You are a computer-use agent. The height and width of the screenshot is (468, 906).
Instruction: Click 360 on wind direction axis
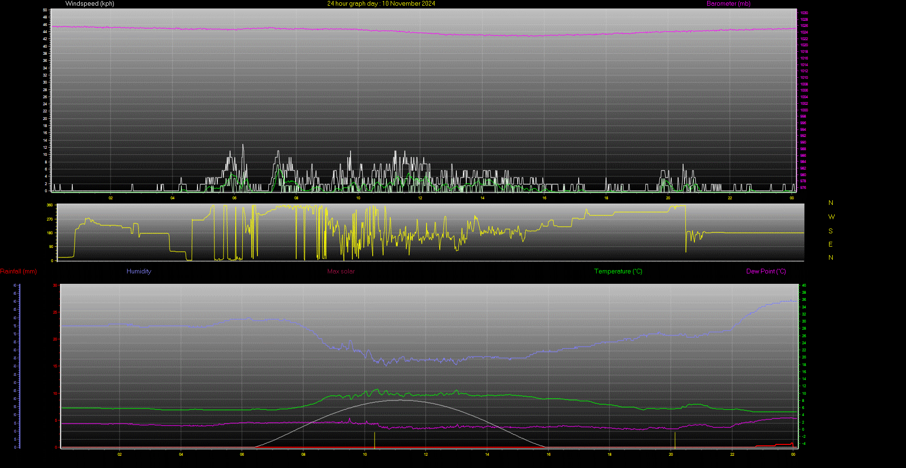point(50,205)
